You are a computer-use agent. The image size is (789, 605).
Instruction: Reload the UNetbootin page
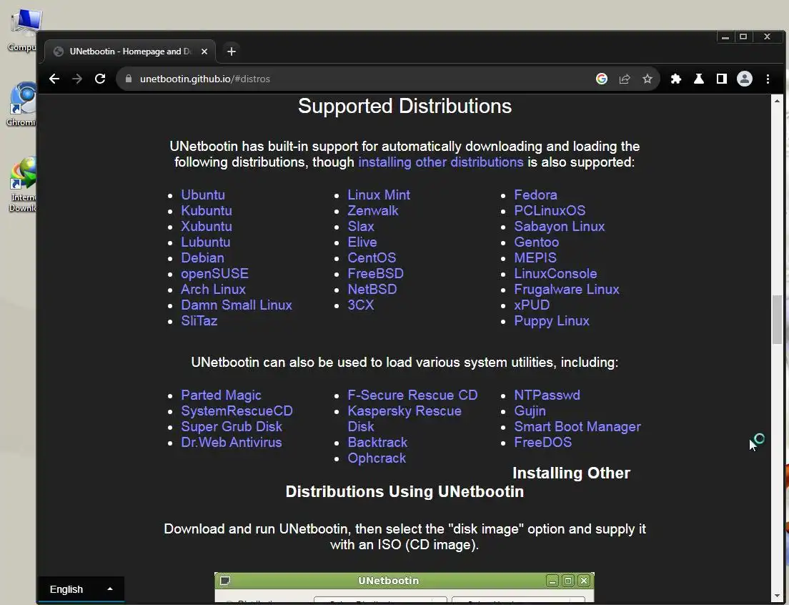(100, 79)
